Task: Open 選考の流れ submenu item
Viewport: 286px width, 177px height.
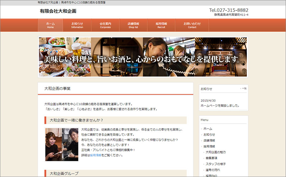Action: coord(213,170)
